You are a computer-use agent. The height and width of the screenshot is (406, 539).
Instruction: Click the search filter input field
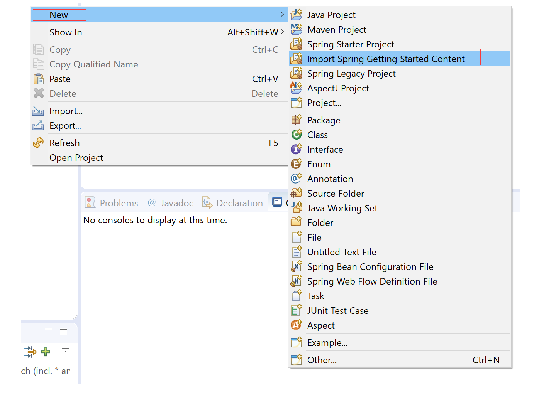point(46,371)
